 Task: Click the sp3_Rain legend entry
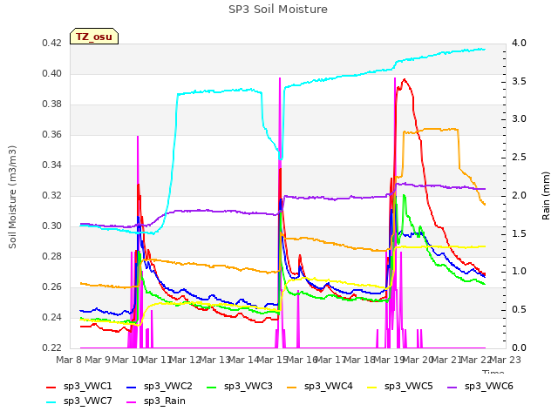pyautogui.click(x=156, y=401)
